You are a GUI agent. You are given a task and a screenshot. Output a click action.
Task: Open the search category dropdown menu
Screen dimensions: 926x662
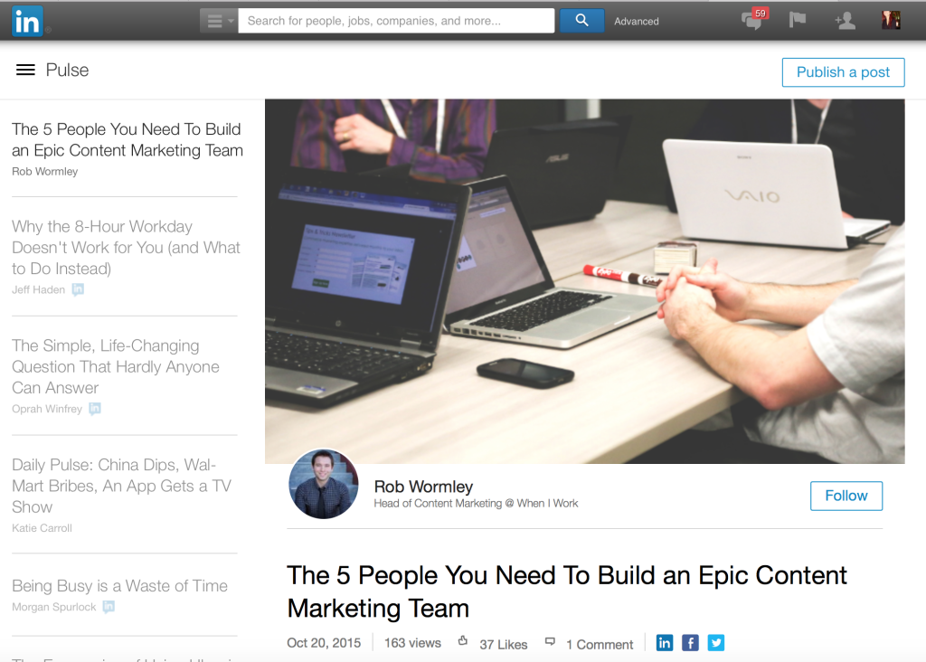219,22
